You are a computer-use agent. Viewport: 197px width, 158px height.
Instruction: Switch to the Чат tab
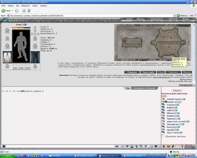128,88
